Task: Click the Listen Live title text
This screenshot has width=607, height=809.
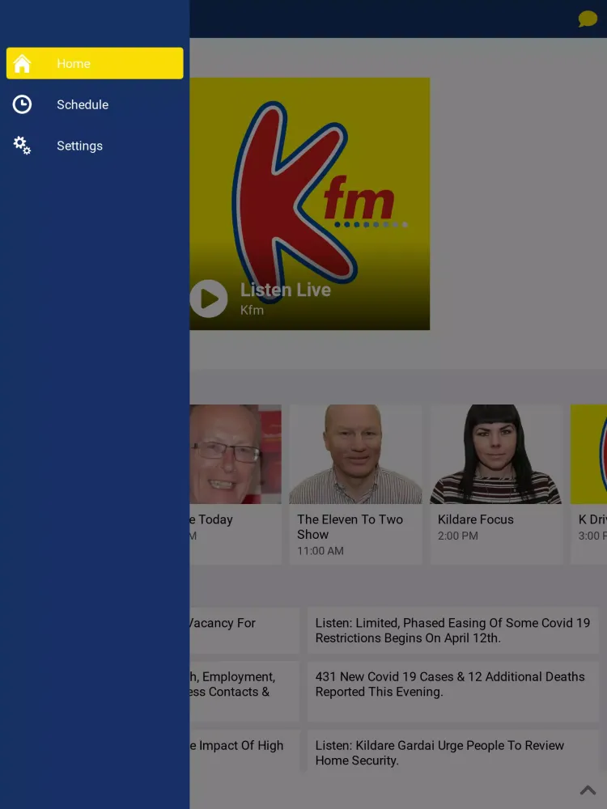Action: (x=286, y=290)
